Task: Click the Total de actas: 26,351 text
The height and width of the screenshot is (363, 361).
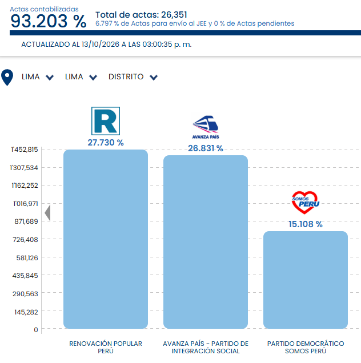Action: [141, 15]
